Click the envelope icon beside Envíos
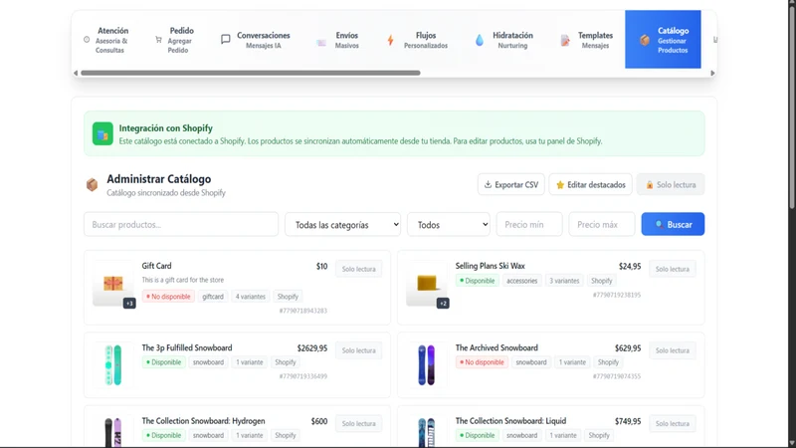The image size is (796, 448). tap(320, 43)
